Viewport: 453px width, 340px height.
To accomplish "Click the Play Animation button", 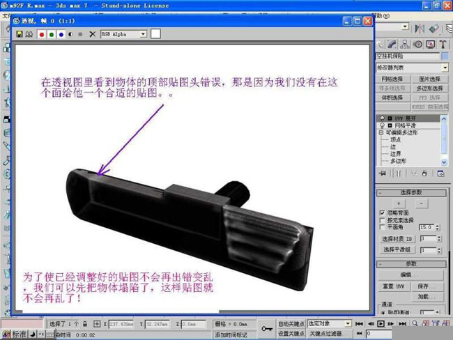I will pos(381,324).
